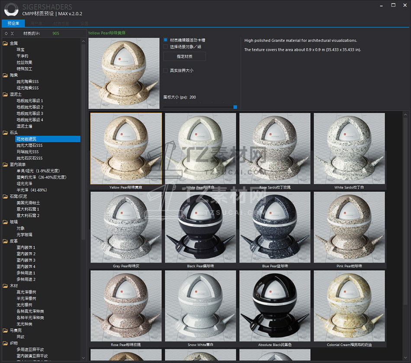Select 抛光陶瓷SSS in the tree

[28, 81]
